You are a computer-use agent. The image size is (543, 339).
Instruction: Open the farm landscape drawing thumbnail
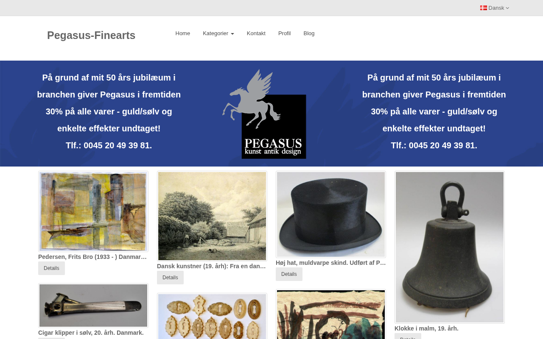212,216
